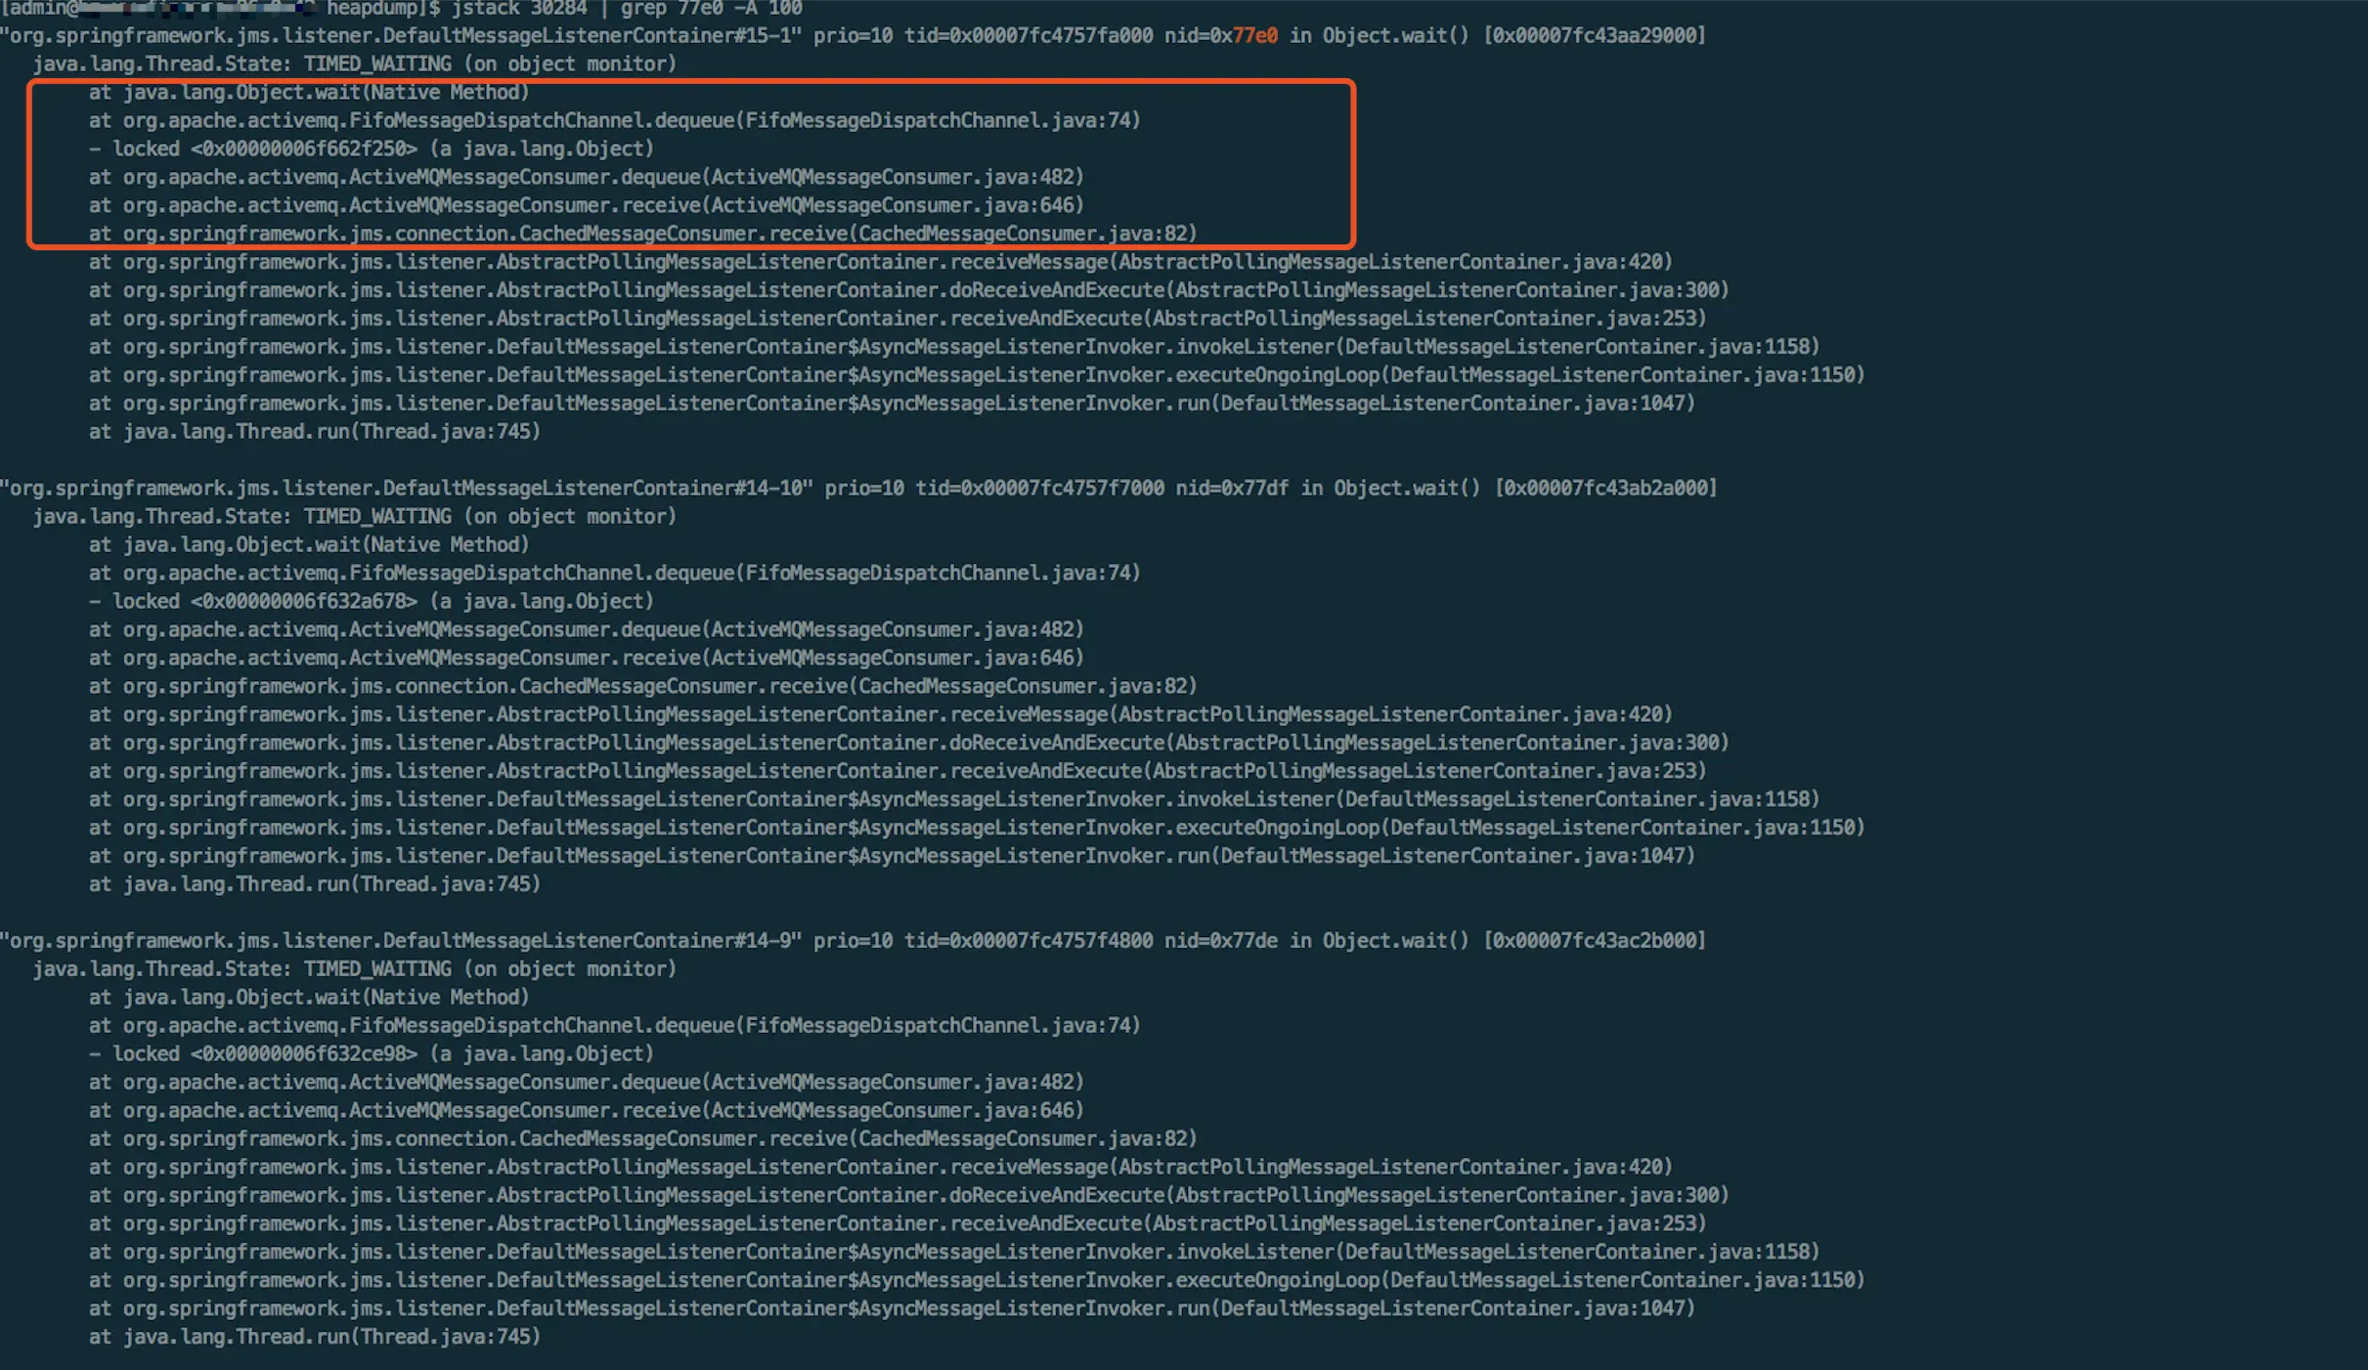2368x1370 pixels.
Task: Click stack address [0x00007fc43ac2b000]
Action: click(x=1595, y=941)
